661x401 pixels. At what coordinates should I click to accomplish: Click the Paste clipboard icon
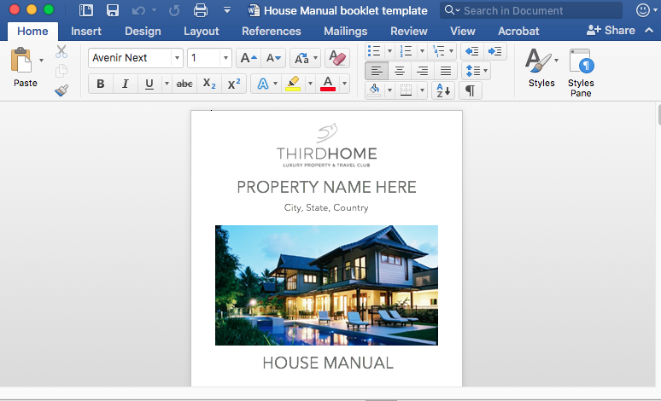click(21, 60)
